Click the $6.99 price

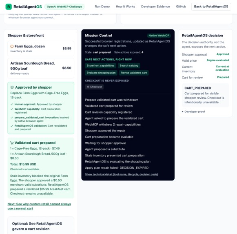67,49
